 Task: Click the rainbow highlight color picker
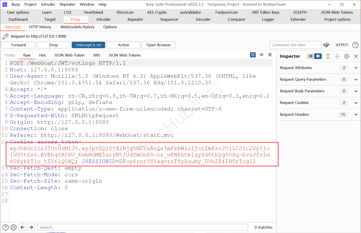[326, 45]
